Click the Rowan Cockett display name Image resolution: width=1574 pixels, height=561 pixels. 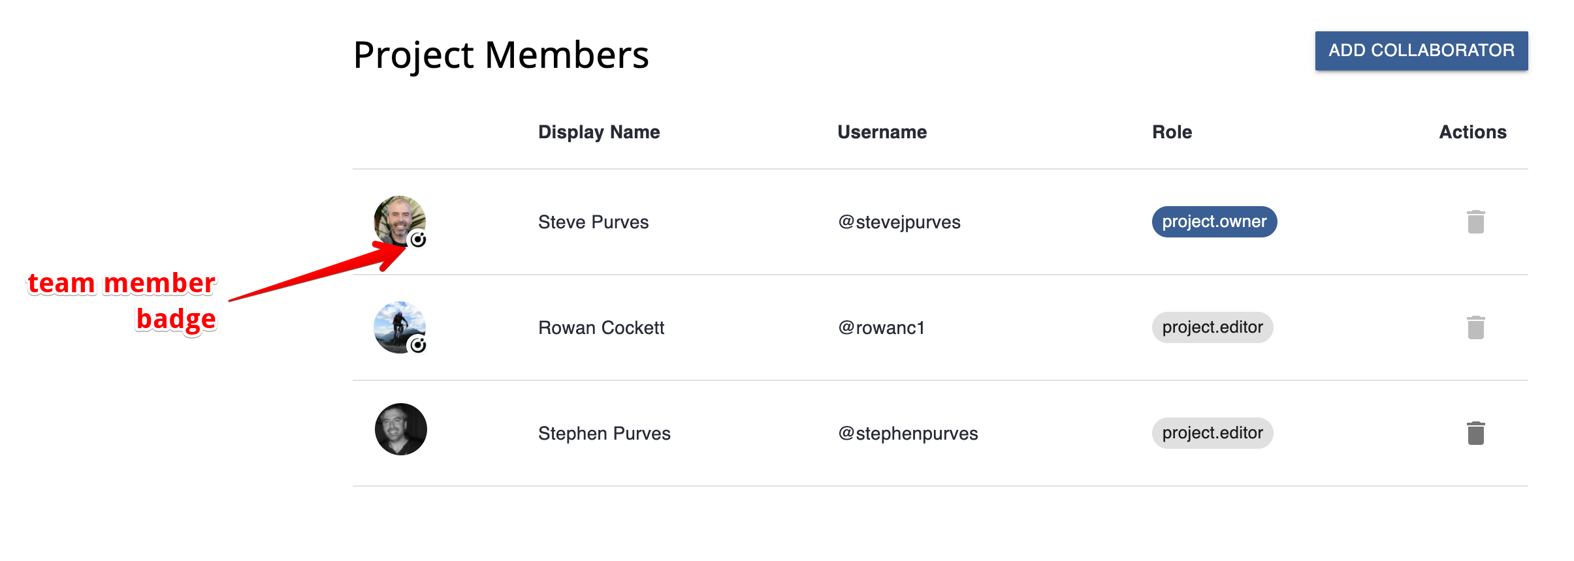click(601, 327)
